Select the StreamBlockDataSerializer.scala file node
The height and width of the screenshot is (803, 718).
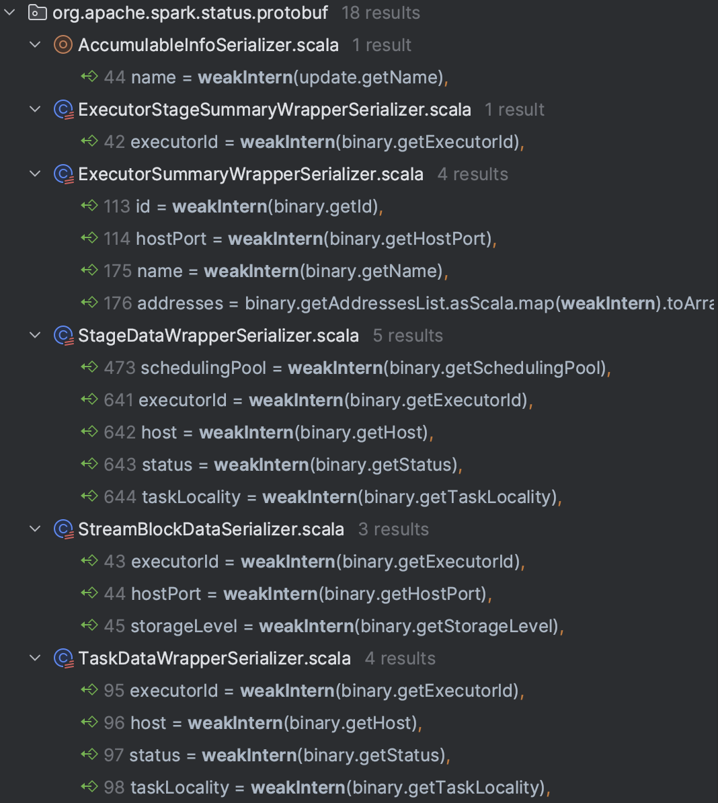coord(211,529)
